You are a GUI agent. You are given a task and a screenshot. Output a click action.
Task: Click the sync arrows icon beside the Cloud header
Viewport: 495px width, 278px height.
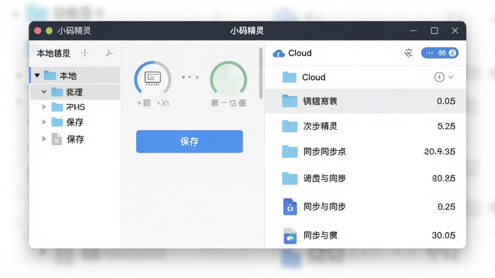408,53
